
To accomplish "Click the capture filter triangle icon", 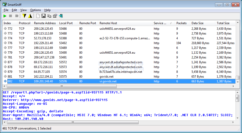I will tap(30, 16).
